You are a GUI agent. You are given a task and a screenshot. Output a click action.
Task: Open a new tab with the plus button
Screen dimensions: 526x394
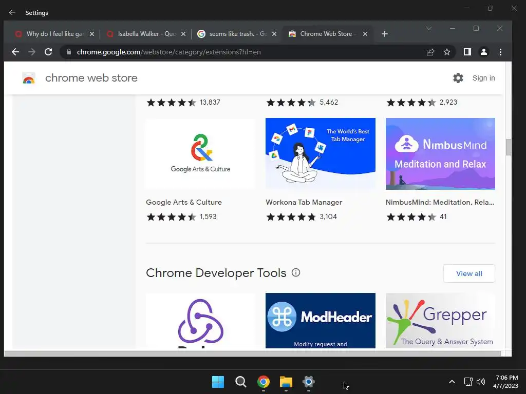[385, 34]
